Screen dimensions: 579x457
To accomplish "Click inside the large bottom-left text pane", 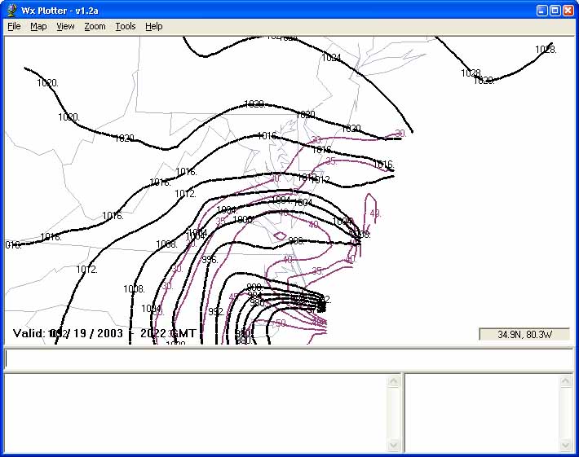I will [x=196, y=412].
